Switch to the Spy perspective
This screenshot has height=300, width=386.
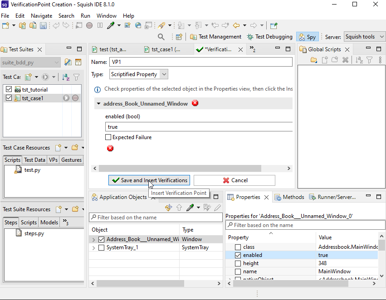point(307,37)
